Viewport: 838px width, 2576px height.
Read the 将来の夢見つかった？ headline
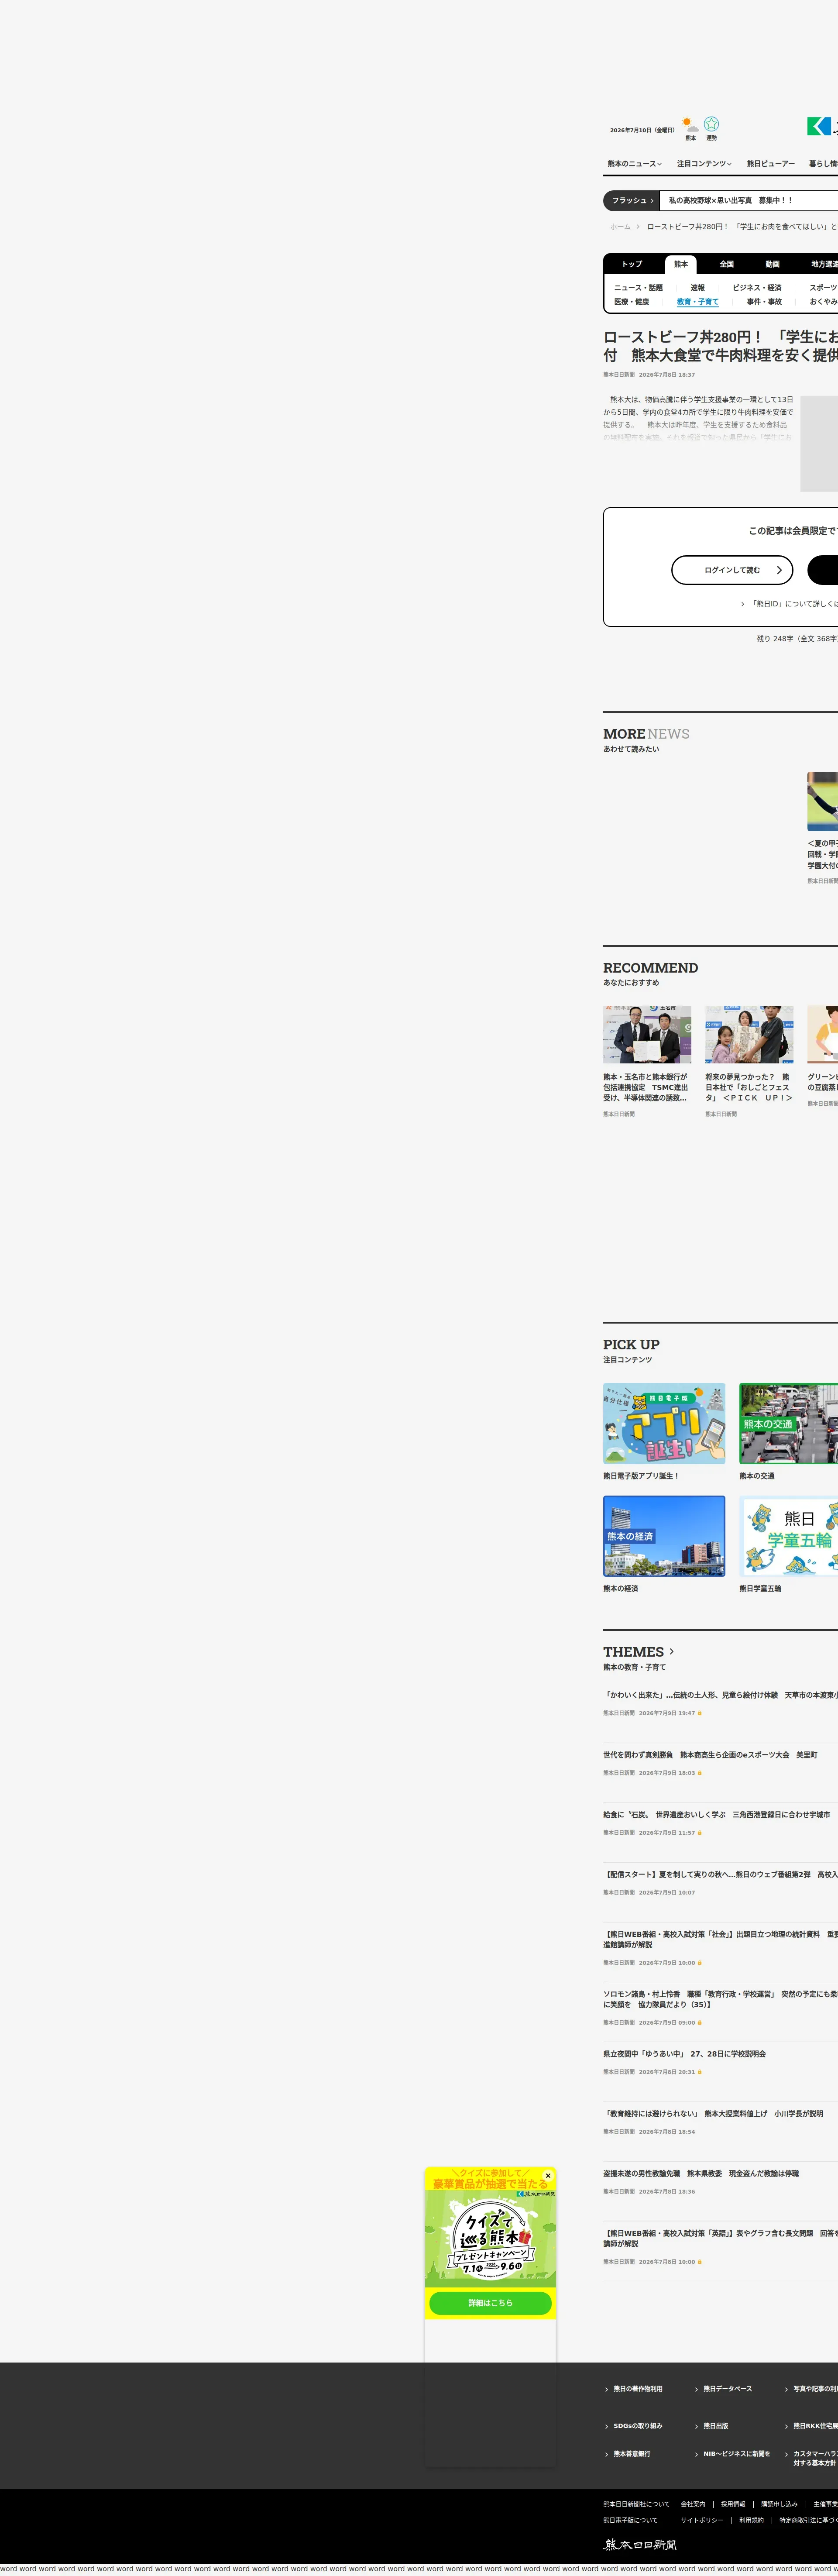coord(749,1088)
